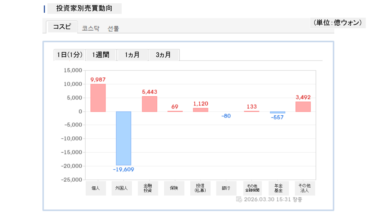
Task: Click the calendar icon beside the timestamp
Action: (x=239, y=199)
